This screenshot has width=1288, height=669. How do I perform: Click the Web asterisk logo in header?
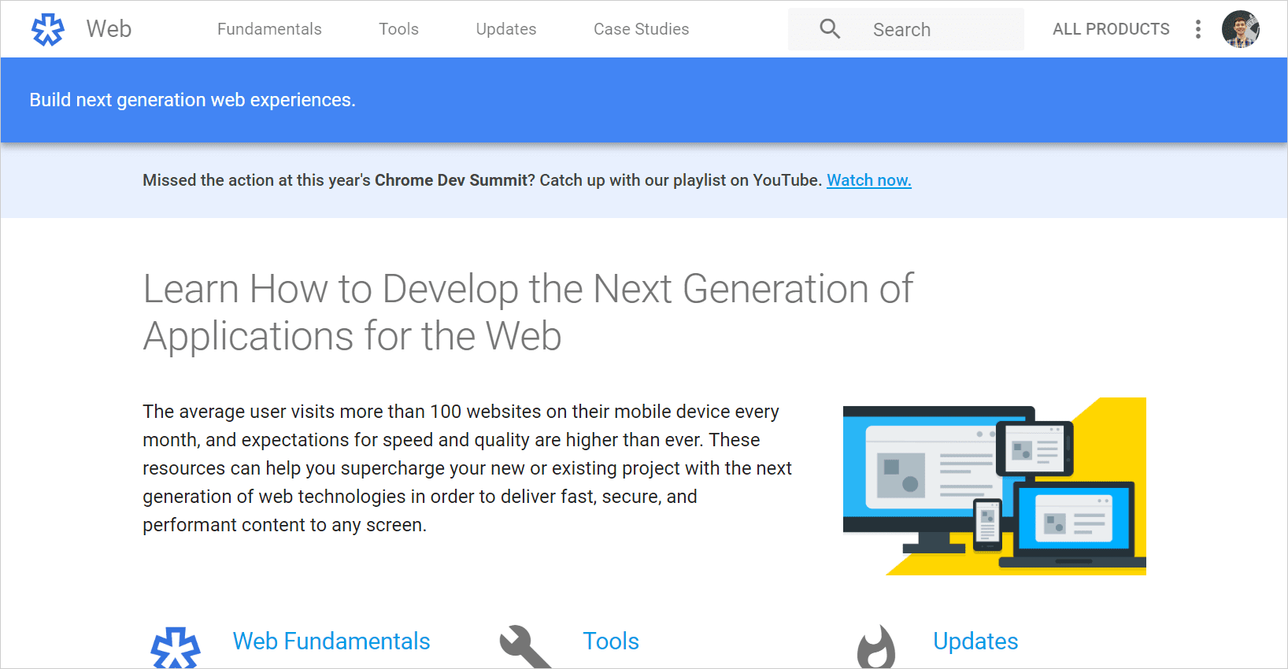click(47, 30)
